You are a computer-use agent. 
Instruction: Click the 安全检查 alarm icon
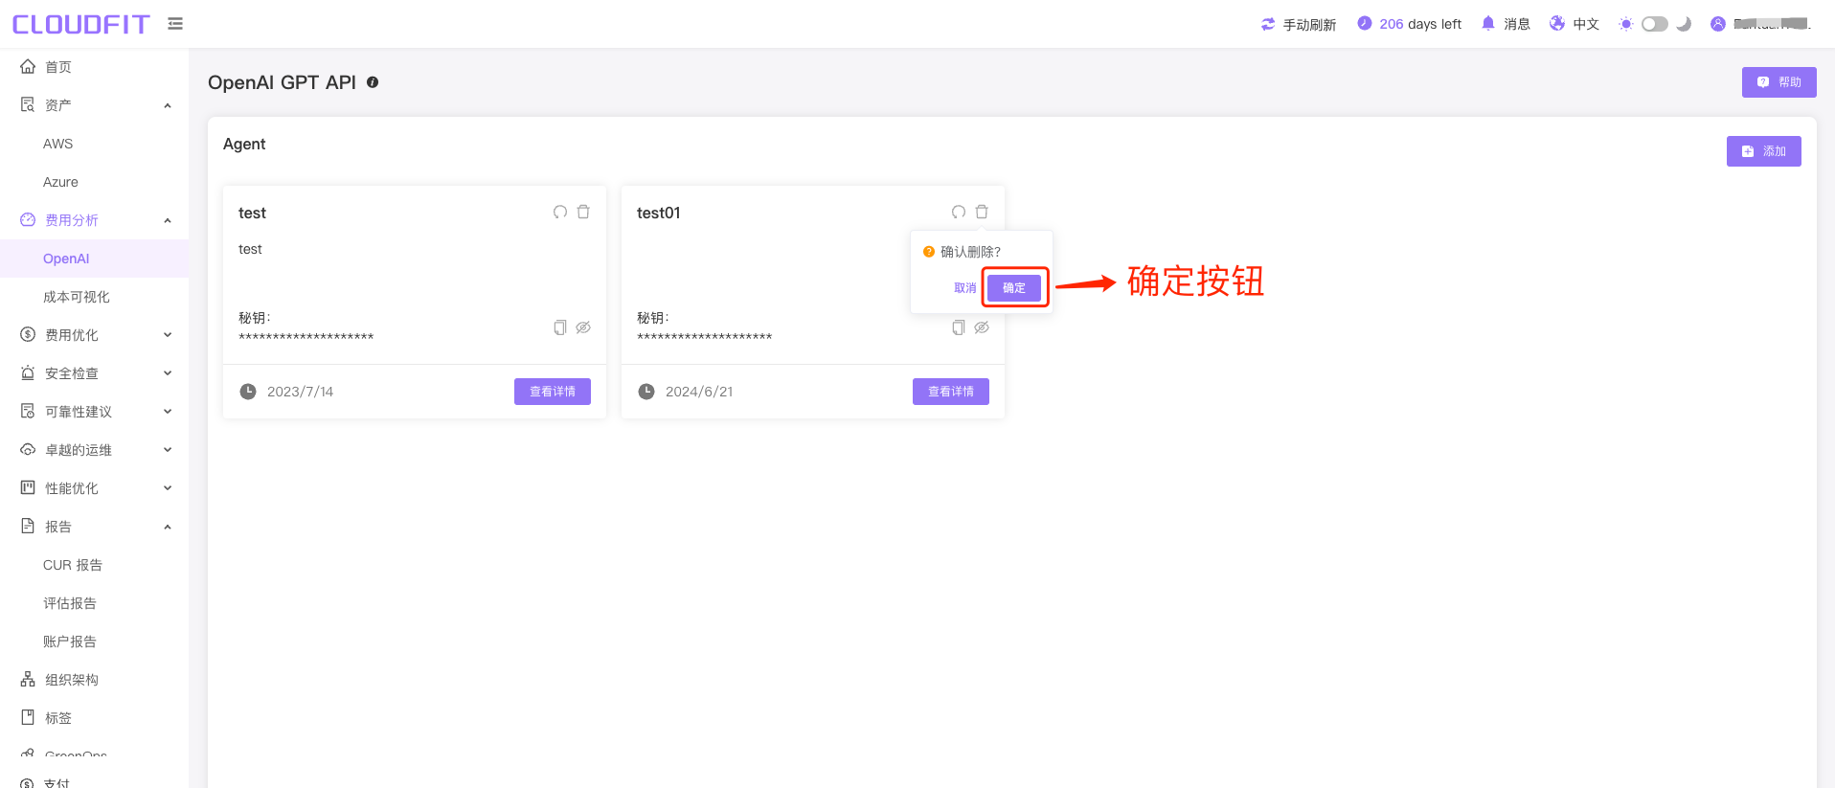28,372
